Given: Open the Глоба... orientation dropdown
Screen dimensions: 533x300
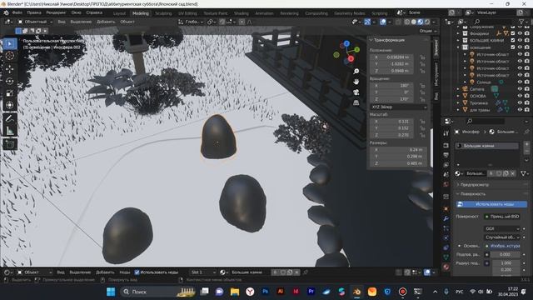Looking at the screenshot, I should pyautogui.click(x=192, y=22).
